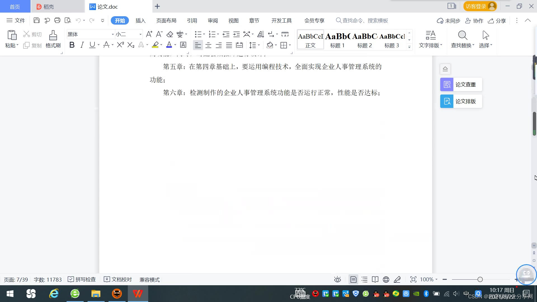Click the 论文排版 button
Image resolution: width=537 pixels, height=302 pixels.
tap(461, 101)
